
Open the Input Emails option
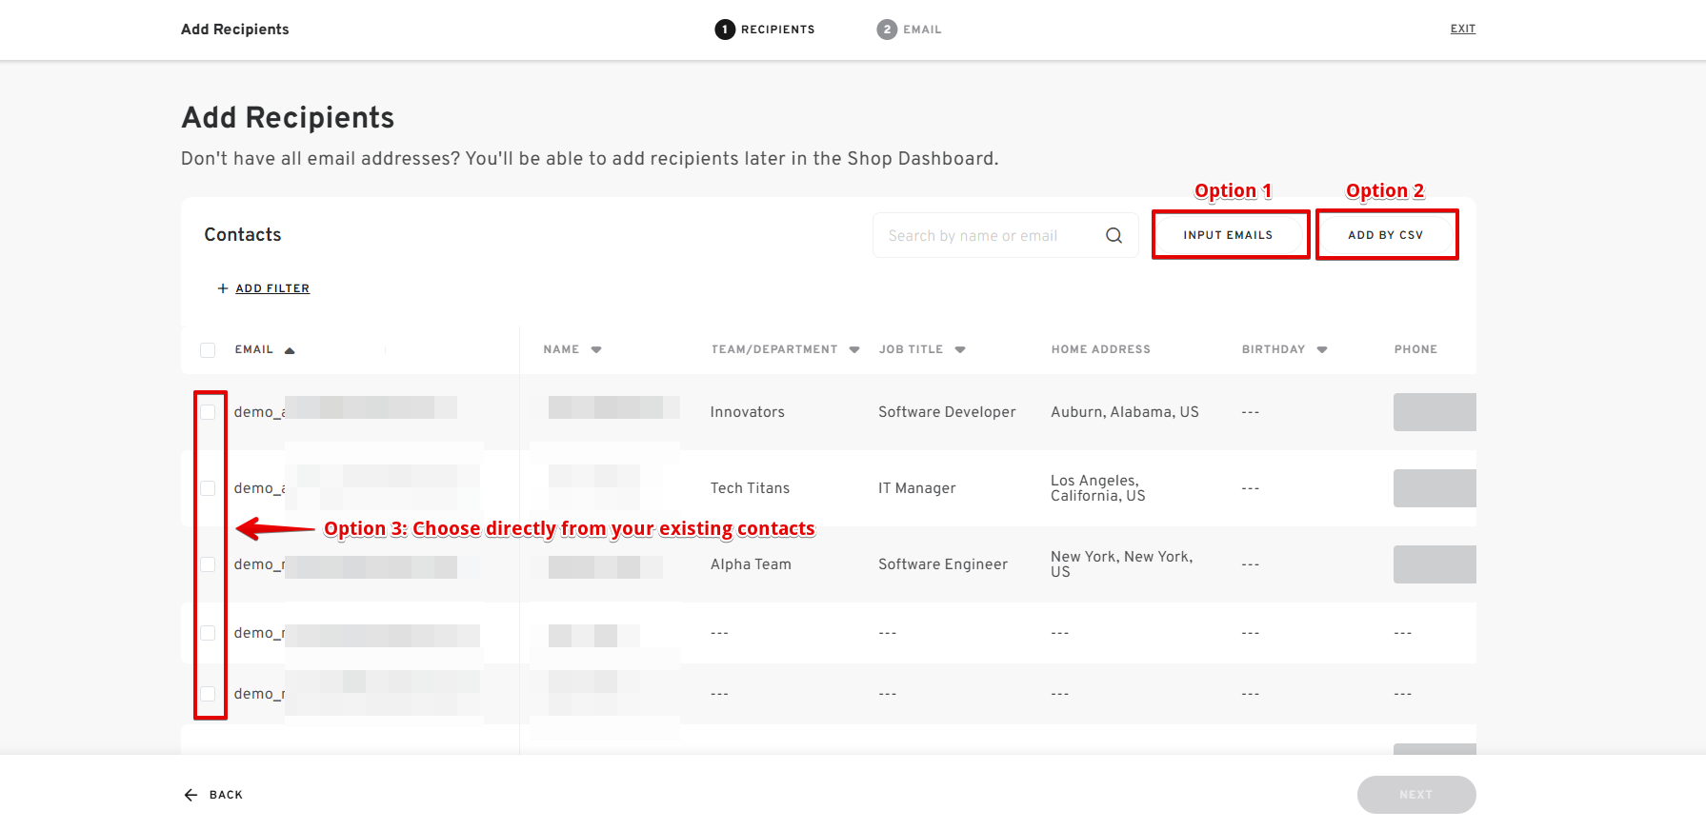click(1228, 235)
